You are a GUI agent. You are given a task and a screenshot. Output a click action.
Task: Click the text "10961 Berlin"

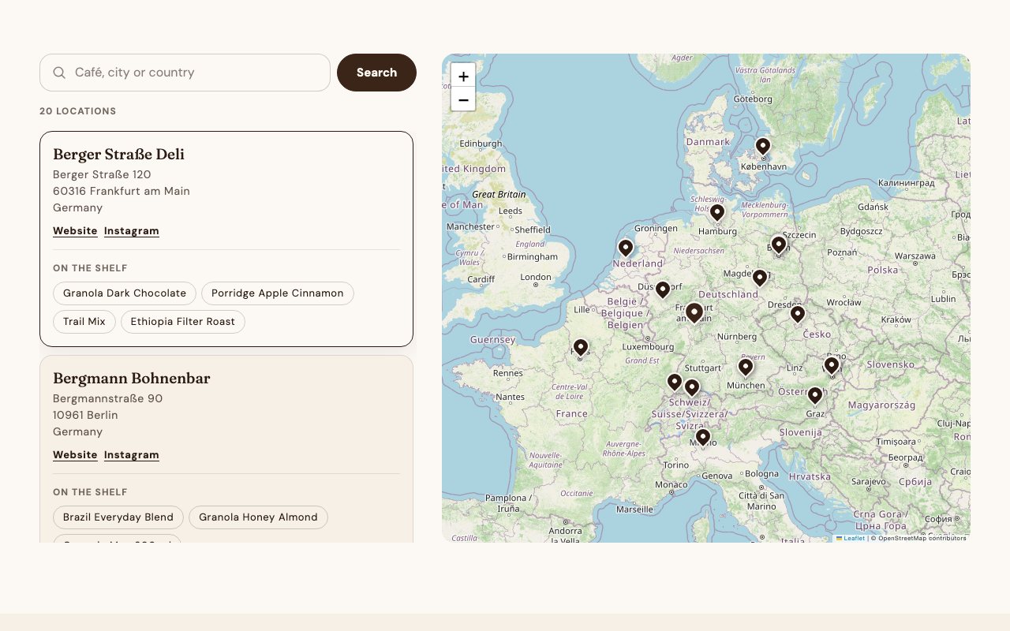tap(85, 415)
